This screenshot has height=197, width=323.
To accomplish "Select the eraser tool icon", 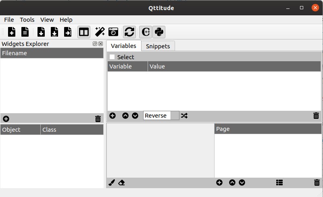I will click(121, 182).
